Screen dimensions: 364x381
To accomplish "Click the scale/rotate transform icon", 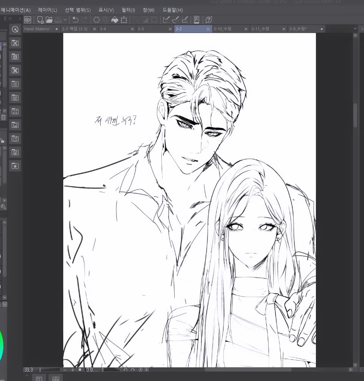I will [x=124, y=20].
